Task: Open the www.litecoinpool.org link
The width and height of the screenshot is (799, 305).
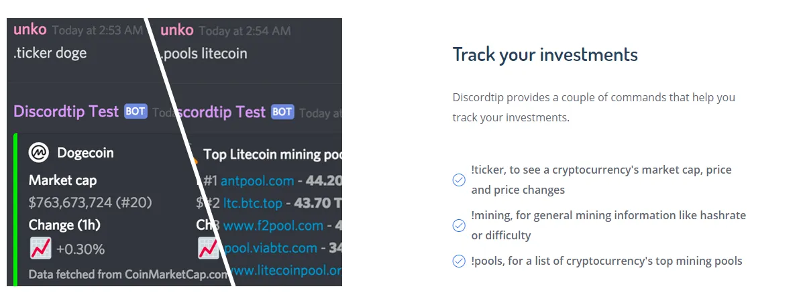Action: (x=286, y=270)
